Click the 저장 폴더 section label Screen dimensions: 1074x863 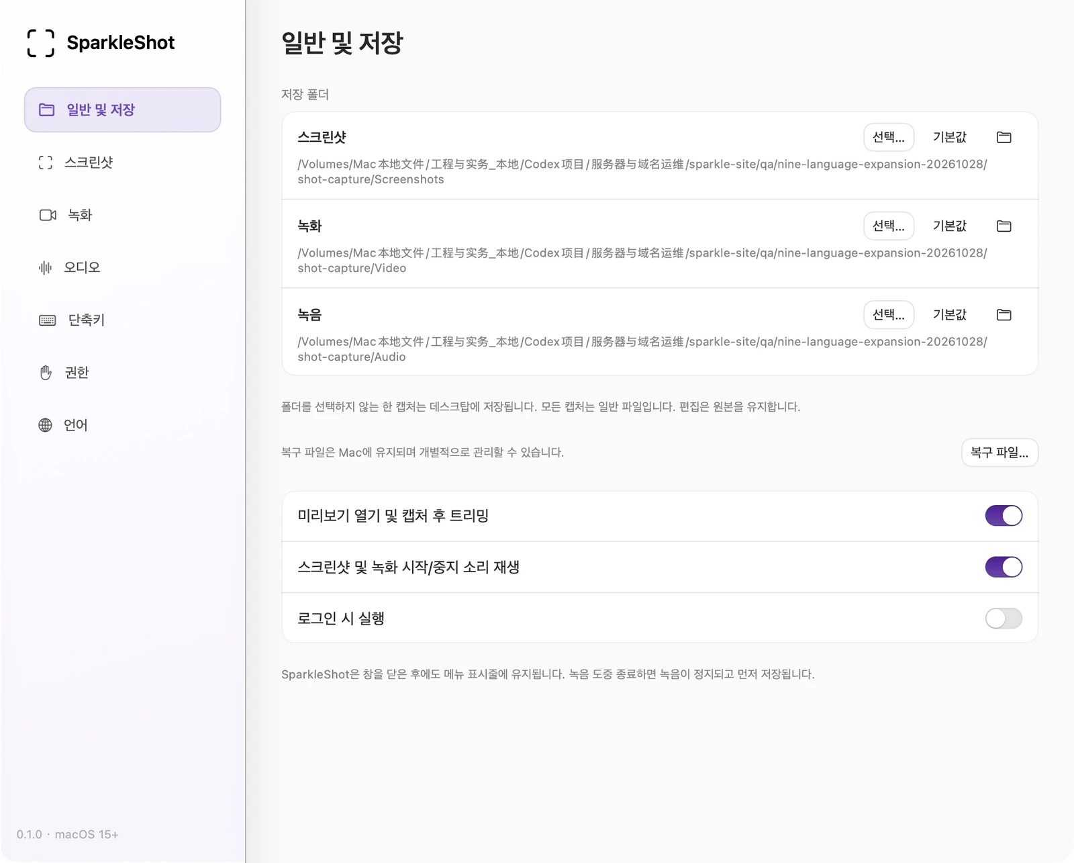pos(305,95)
